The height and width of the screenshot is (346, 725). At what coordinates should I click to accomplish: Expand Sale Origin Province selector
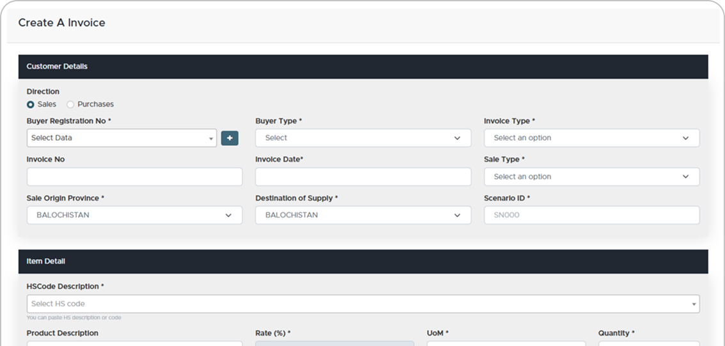[x=134, y=215]
